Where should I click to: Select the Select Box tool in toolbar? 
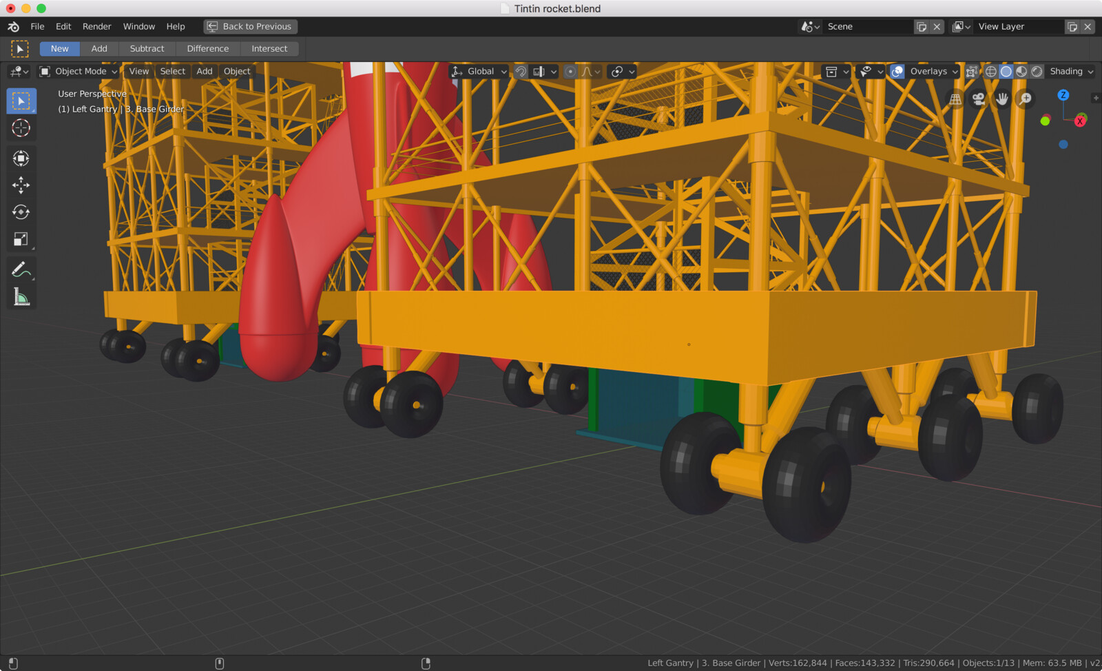coord(21,101)
